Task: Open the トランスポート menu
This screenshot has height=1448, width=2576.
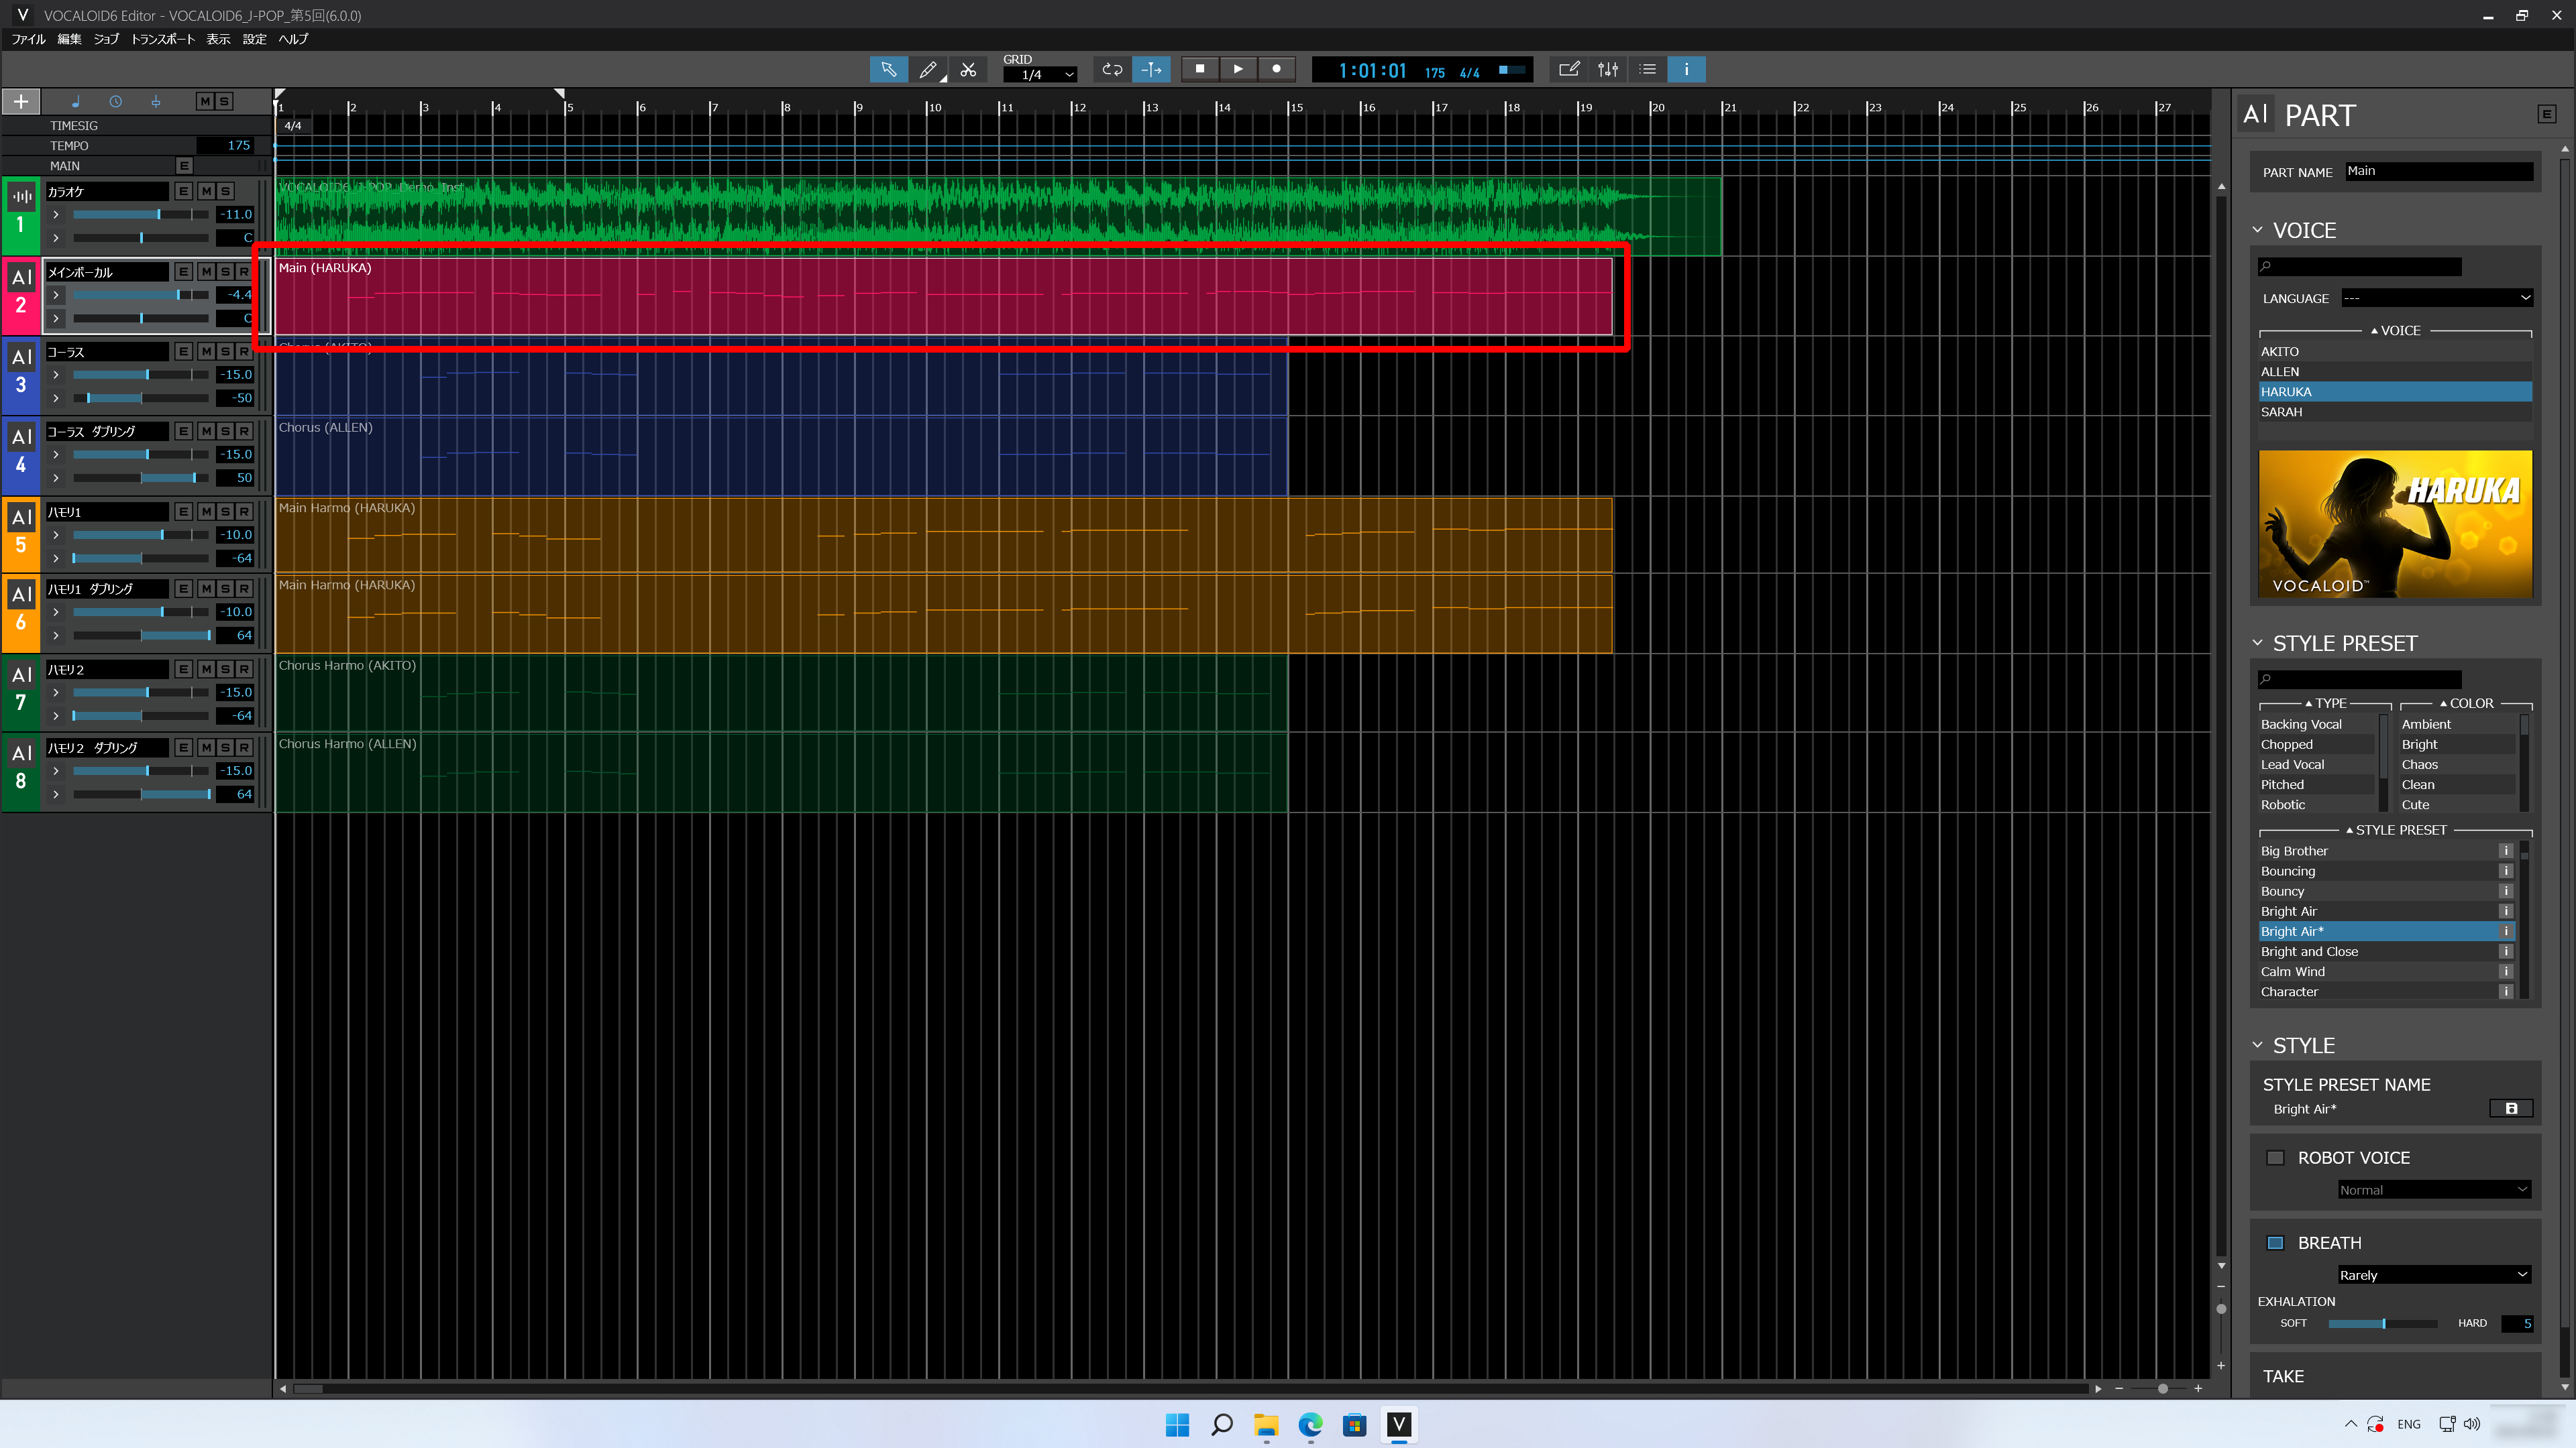Action: point(162,39)
